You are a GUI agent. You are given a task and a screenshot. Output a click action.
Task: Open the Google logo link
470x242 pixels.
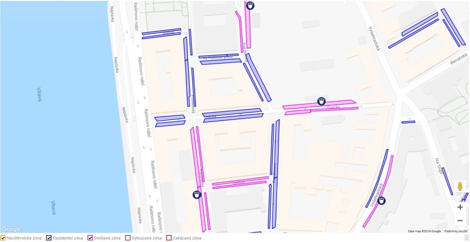(x=11, y=229)
